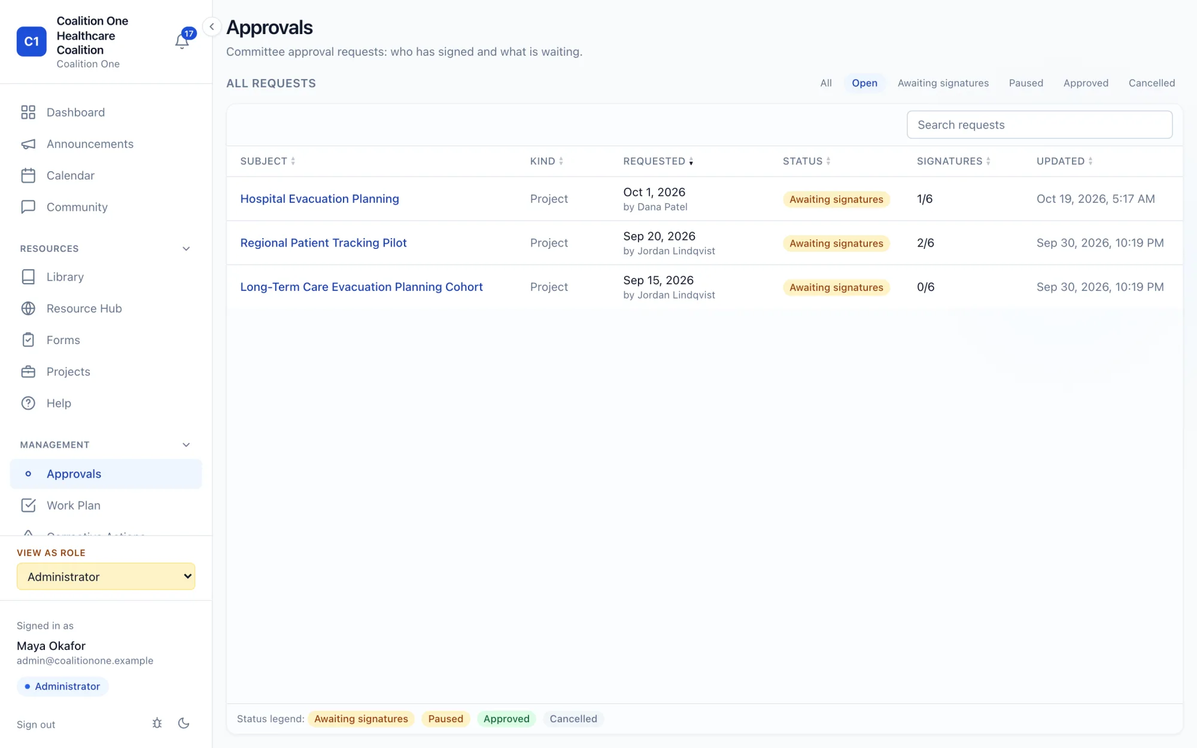Click Sep 15, 2026 requested date
This screenshot has height=748, width=1197.
point(658,281)
